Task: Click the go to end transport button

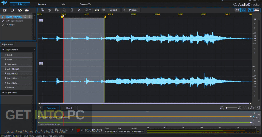Action: pos(72,130)
